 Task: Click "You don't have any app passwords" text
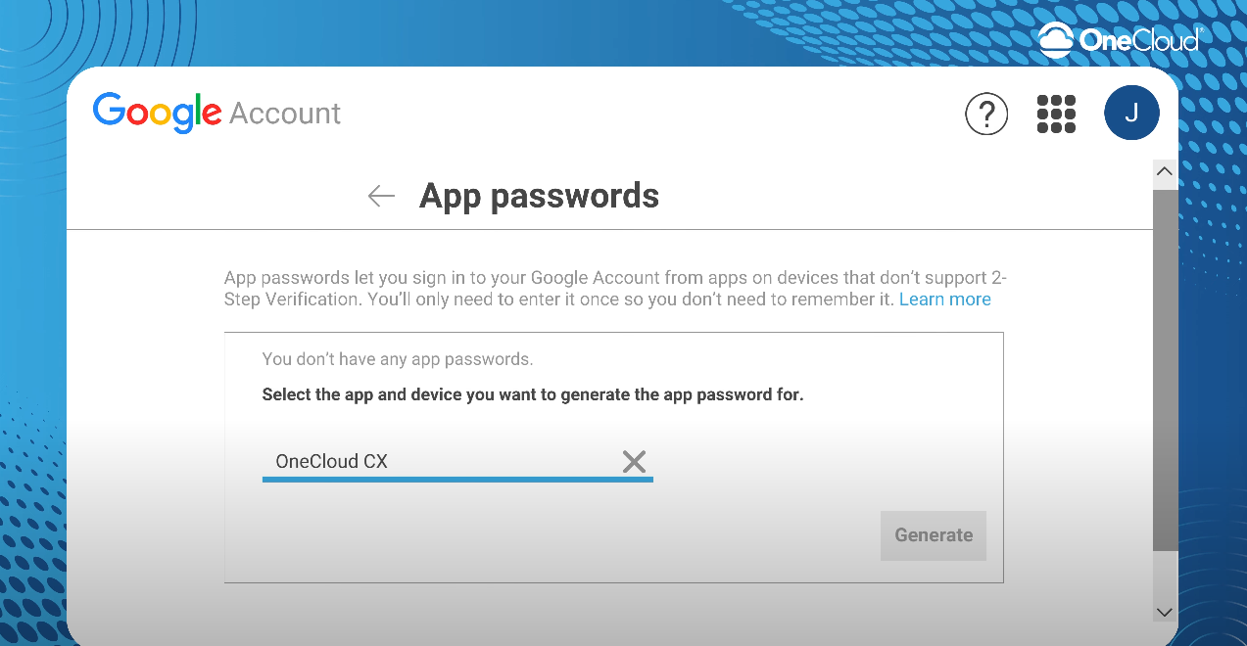398,359
